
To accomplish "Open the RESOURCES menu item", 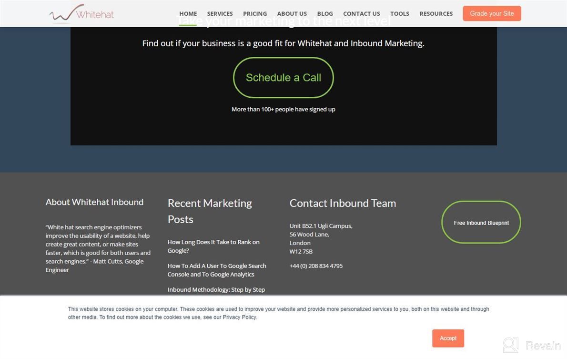I will pos(436,14).
